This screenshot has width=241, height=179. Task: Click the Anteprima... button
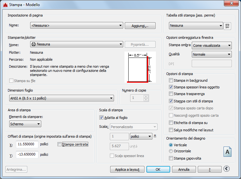[16, 169]
